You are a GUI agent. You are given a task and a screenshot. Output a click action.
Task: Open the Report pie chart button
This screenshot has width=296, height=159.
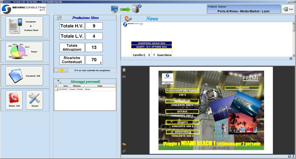24,51
